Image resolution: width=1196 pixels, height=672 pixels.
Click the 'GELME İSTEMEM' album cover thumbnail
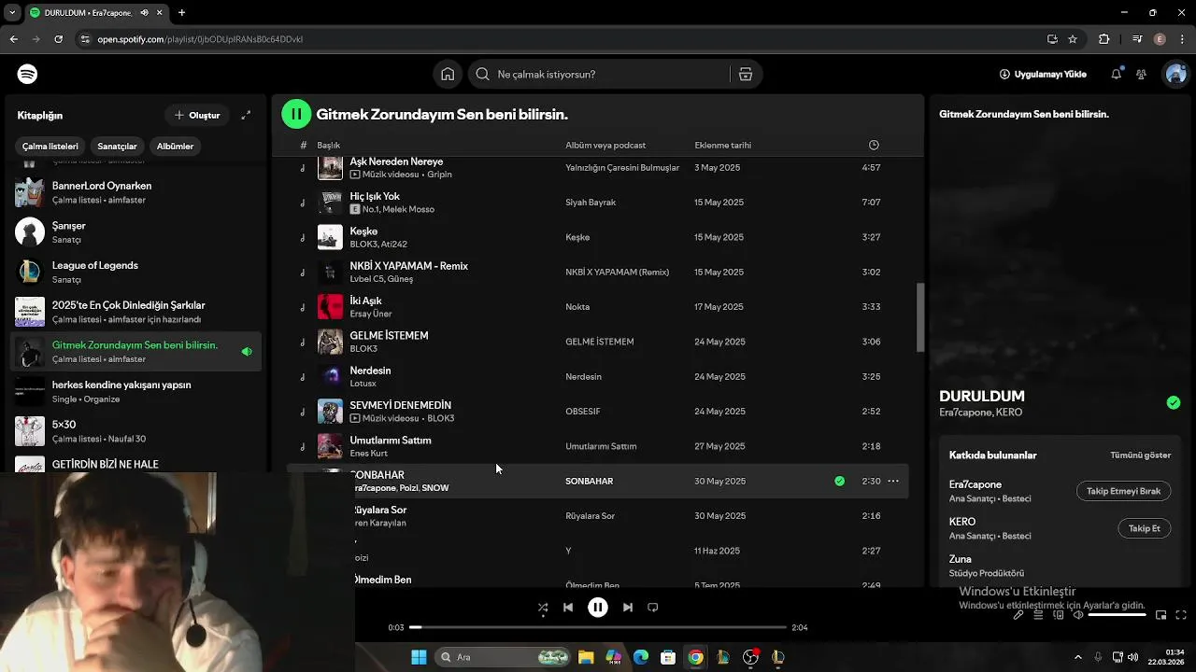(330, 342)
